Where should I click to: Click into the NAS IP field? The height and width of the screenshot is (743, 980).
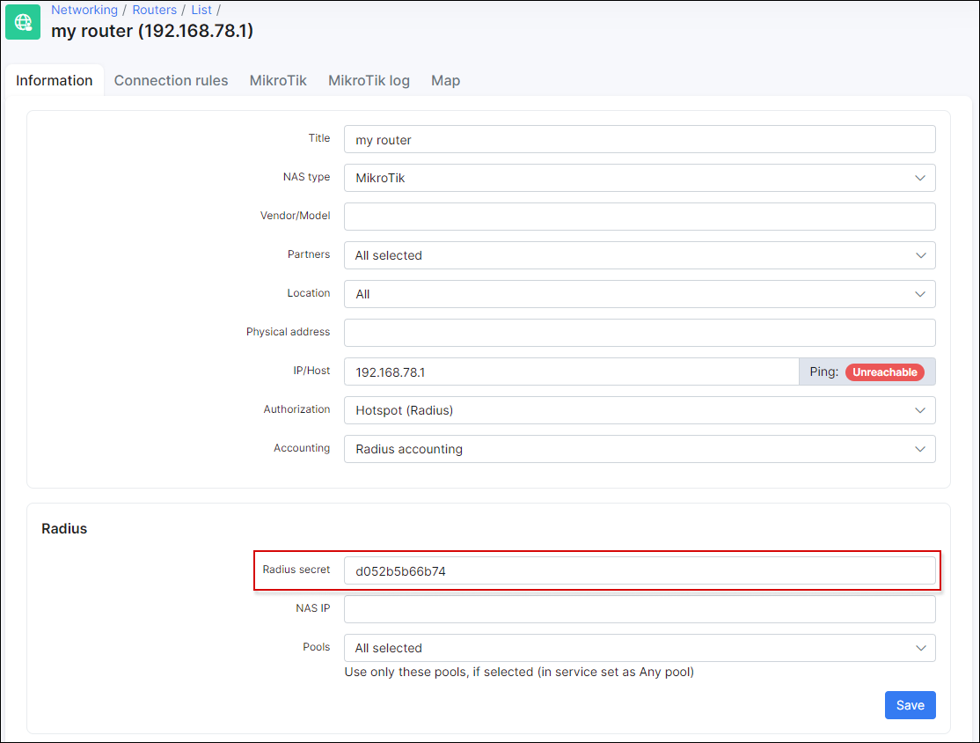click(640, 609)
